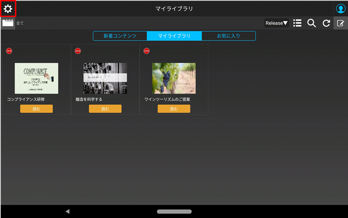Open 醸造を科学する thumbnail
The width and height of the screenshot is (348, 218).
(x=105, y=78)
